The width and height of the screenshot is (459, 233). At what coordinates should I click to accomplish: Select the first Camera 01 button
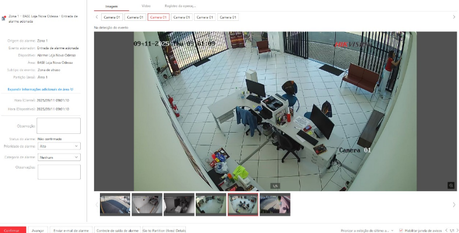(x=112, y=17)
